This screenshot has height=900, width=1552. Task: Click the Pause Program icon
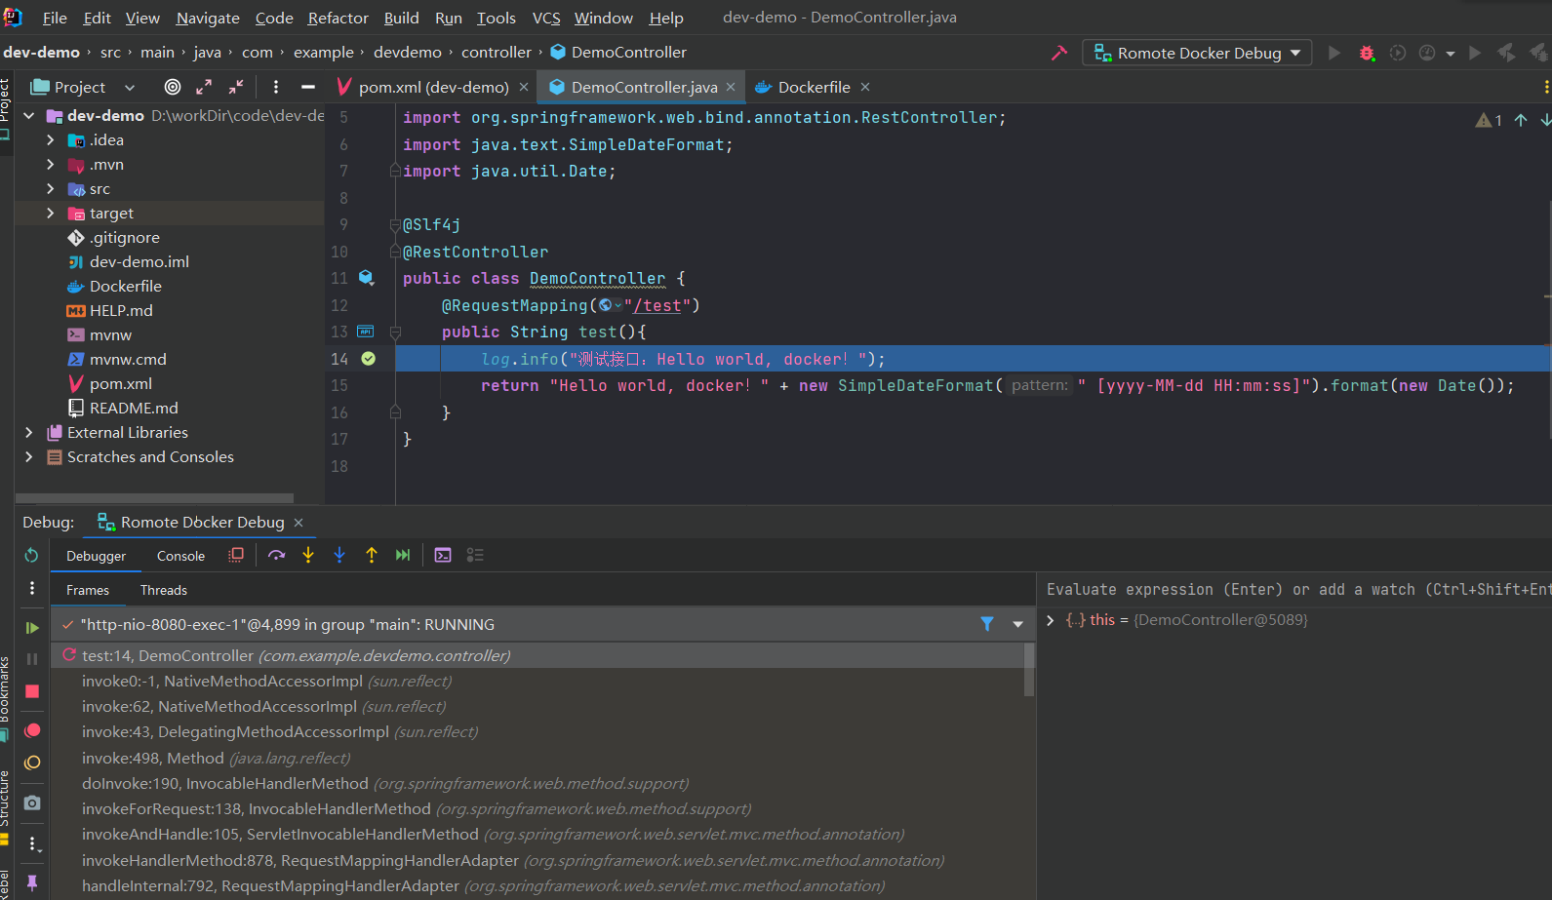[32, 659]
